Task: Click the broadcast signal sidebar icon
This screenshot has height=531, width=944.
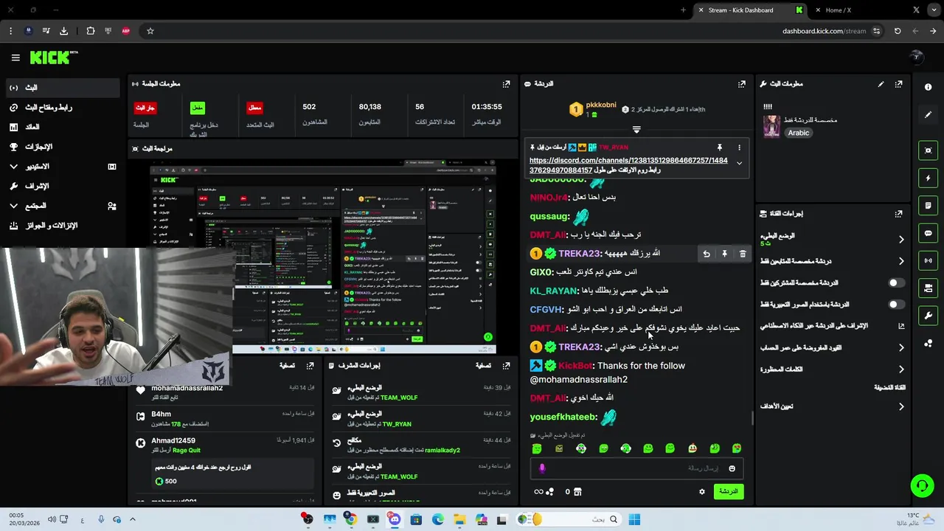Action: coord(928,260)
